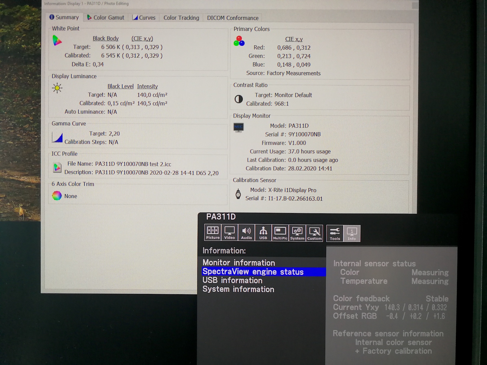Open the System settings icon
Screen dimensions: 487x365
[297, 233]
